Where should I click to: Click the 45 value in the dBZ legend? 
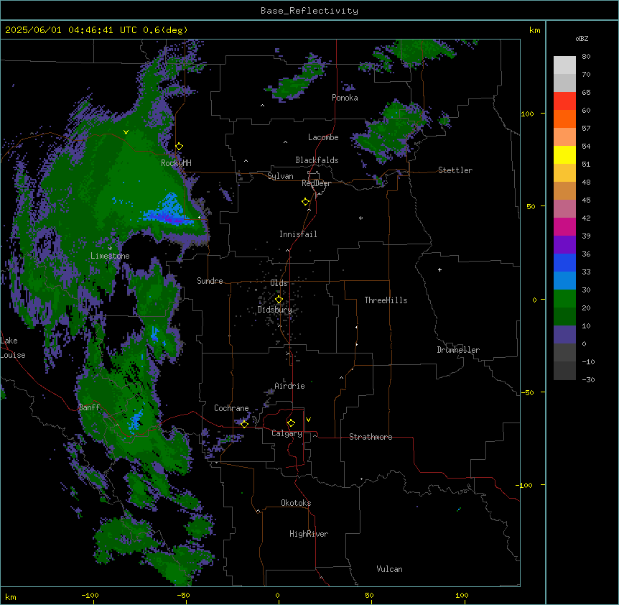point(586,200)
